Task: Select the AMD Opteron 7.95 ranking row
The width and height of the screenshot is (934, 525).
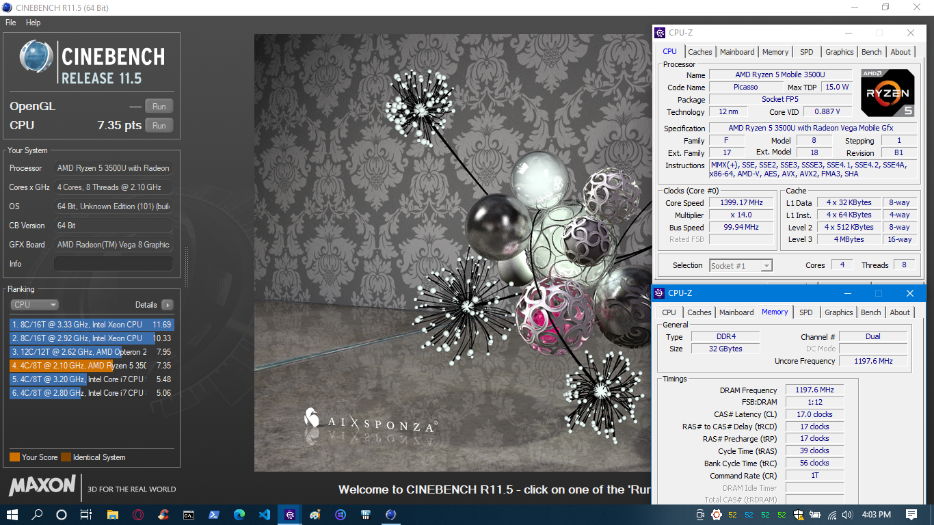Action: [x=92, y=352]
